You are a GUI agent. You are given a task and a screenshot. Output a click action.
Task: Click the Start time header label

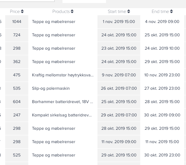pos(117,11)
